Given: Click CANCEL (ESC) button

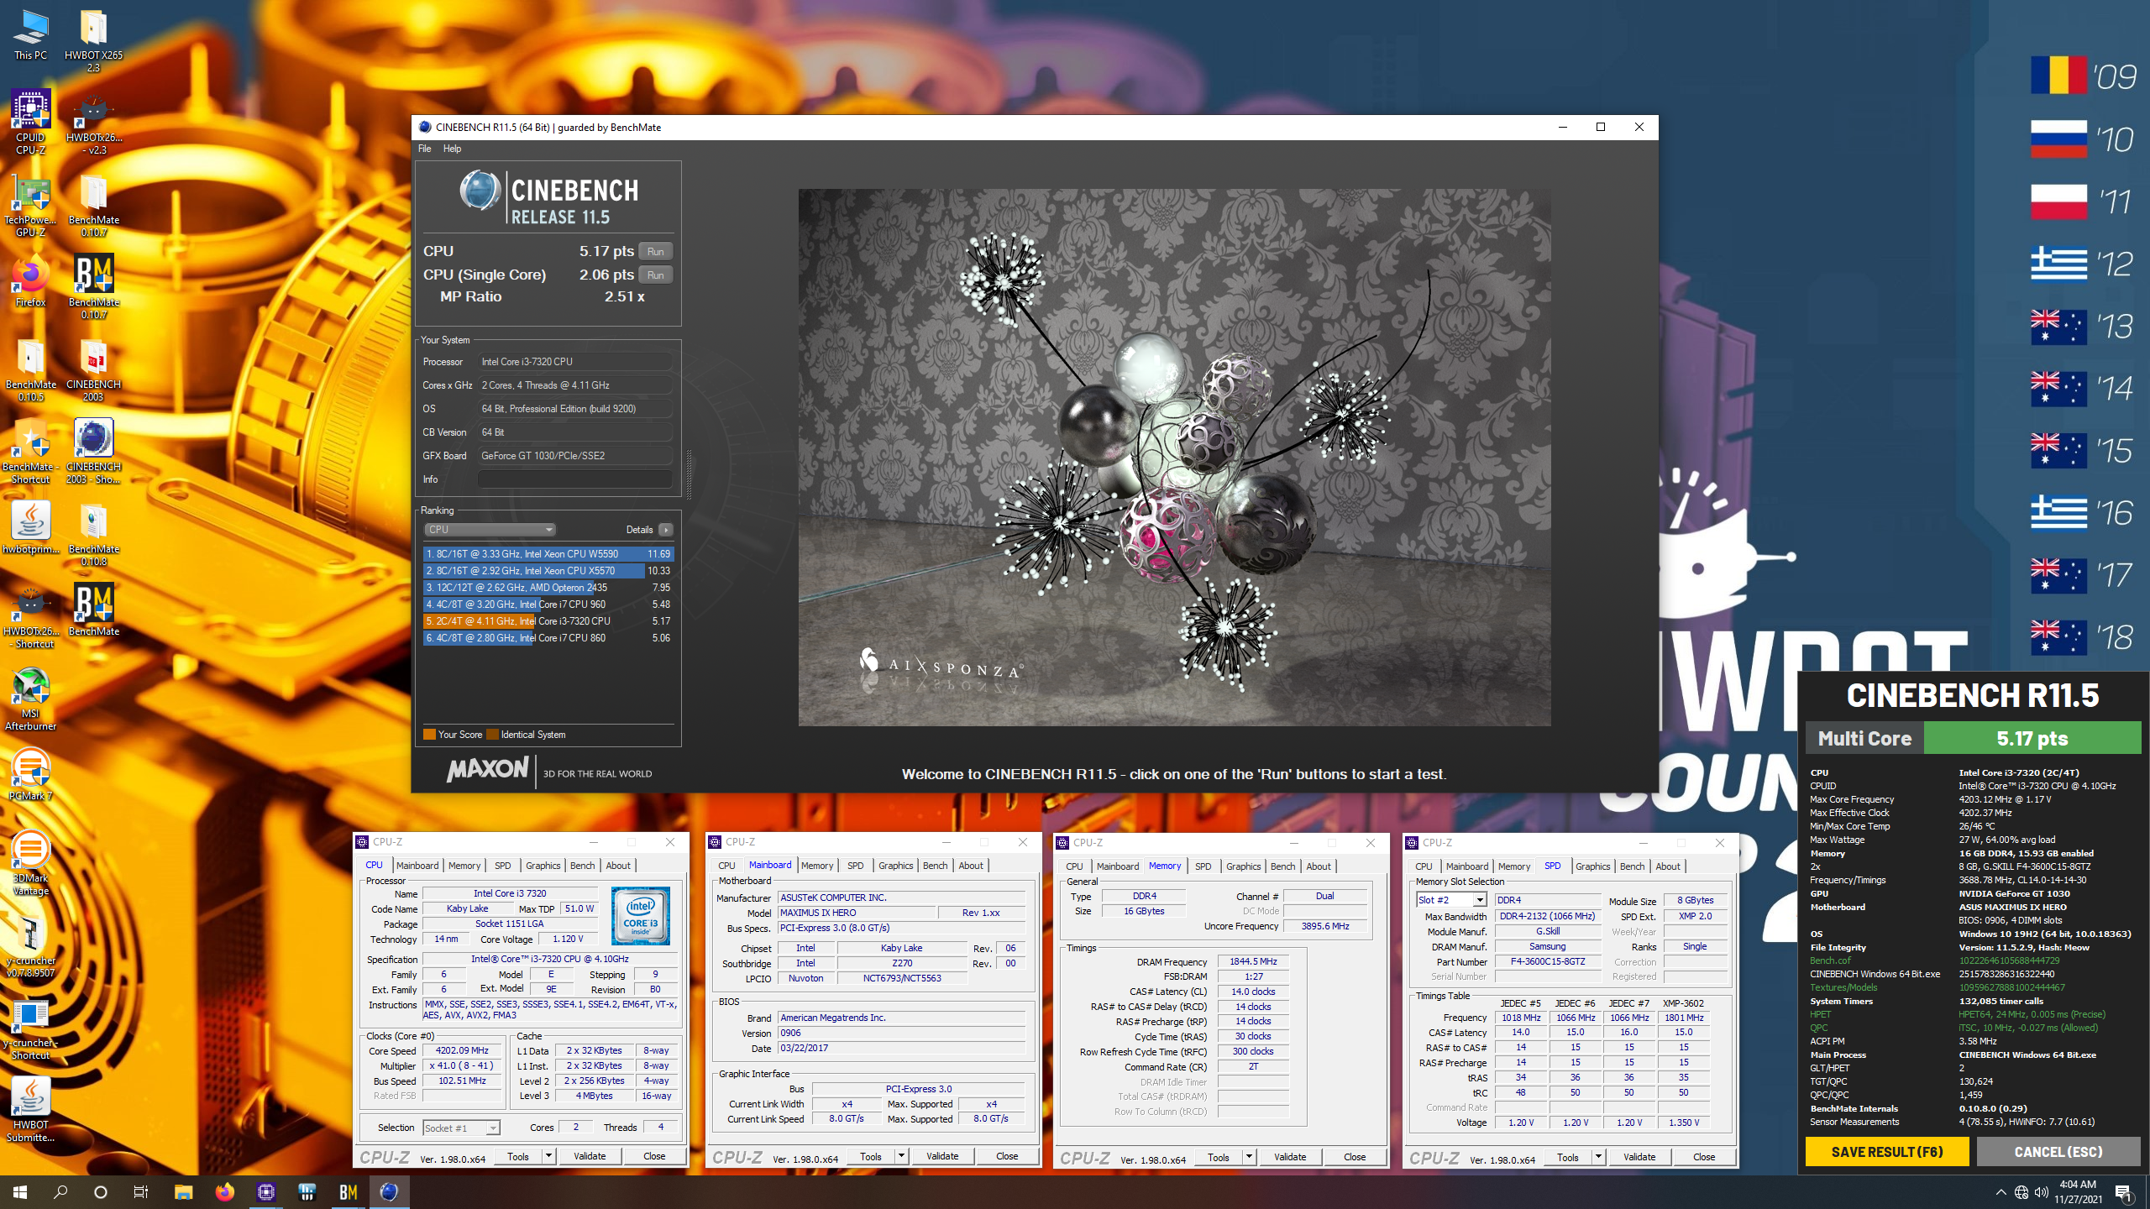Looking at the screenshot, I should pyautogui.click(x=2058, y=1152).
